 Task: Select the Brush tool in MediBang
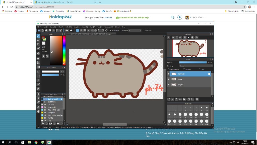pyautogui.click(x=38, y=36)
